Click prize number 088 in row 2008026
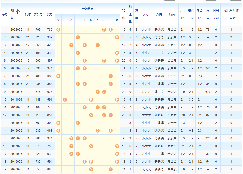Viewport: 243px width, 174px height. [x=50, y=76]
